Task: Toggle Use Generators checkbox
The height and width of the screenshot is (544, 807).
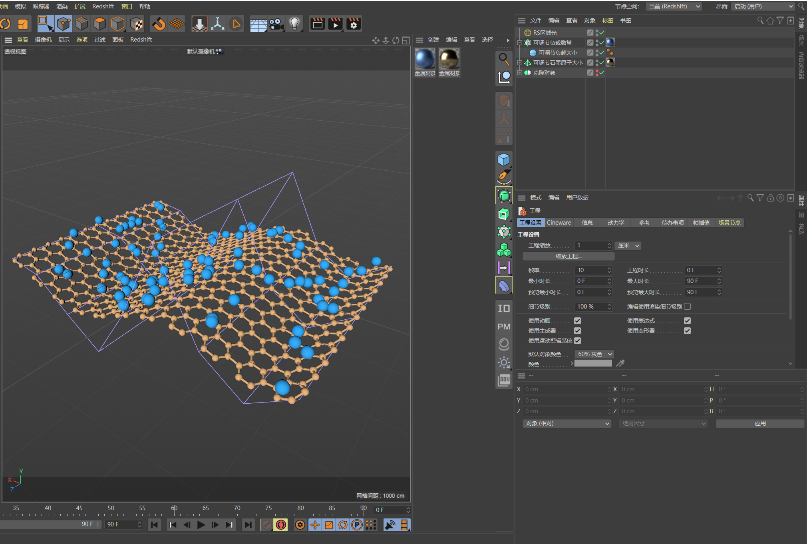Action: [x=577, y=331]
